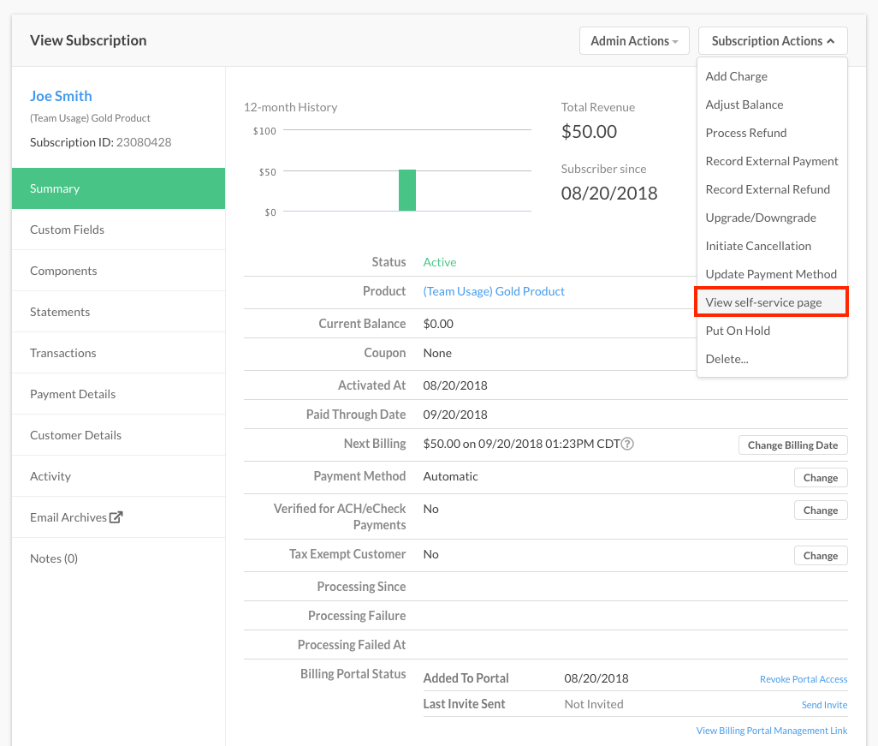The width and height of the screenshot is (878, 746).
Task: Show the Activity tab
Action: point(119,476)
